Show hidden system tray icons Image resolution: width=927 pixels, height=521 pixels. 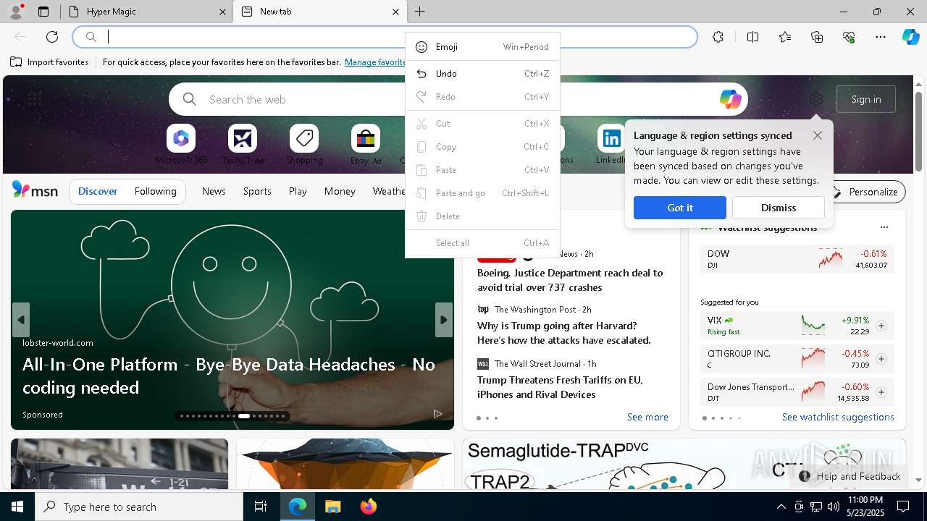pos(781,507)
